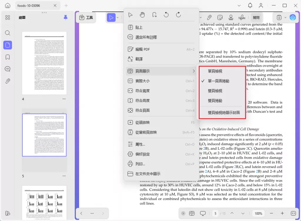Select the hand pan tool icon
The width and height of the screenshot is (301, 221).
click(x=142, y=15)
